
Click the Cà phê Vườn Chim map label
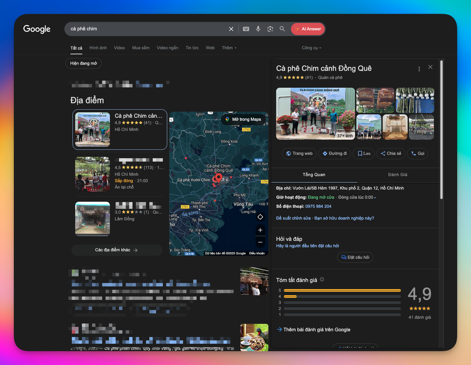pos(194,180)
